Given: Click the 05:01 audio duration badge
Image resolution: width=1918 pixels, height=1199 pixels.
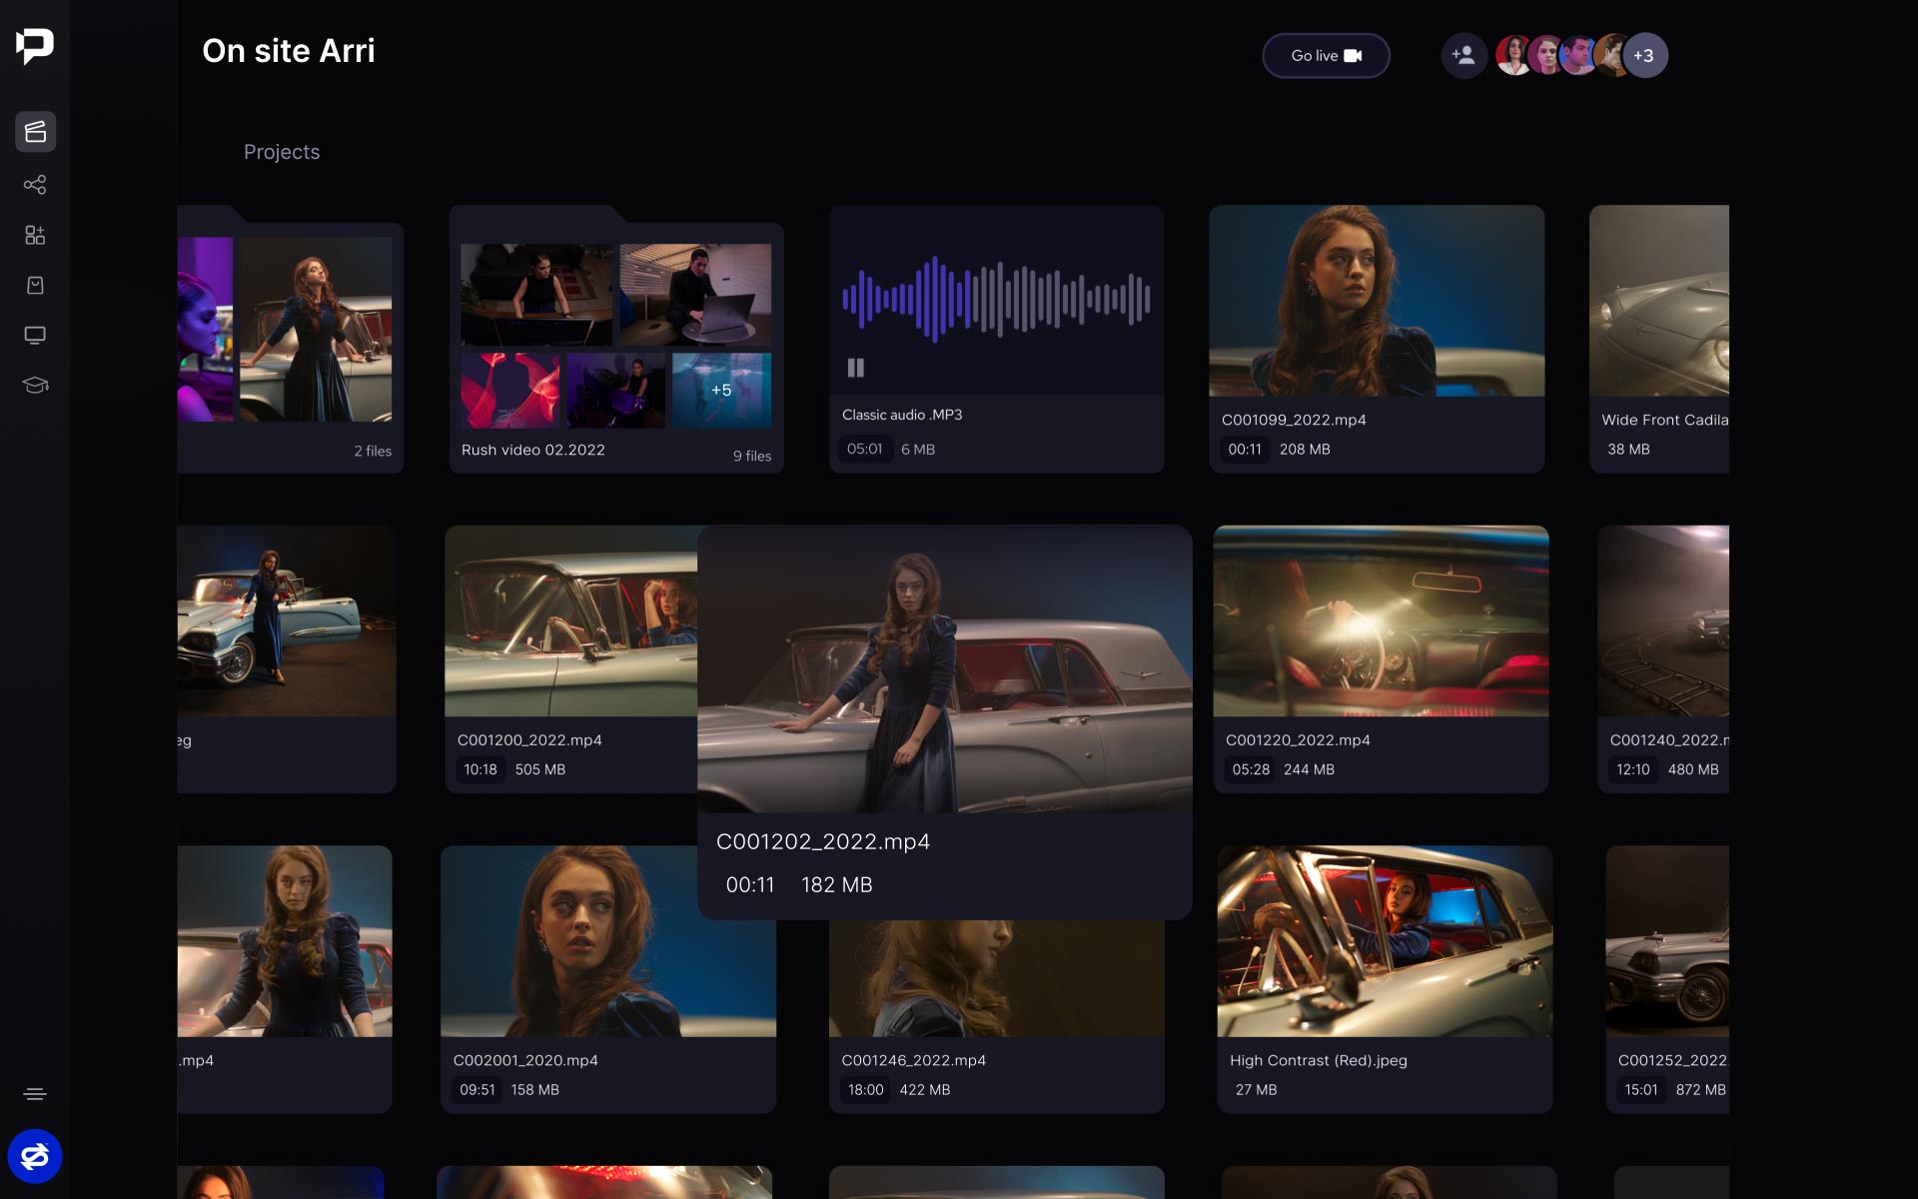Looking at the screenshot, I should (x=864, y=449).
